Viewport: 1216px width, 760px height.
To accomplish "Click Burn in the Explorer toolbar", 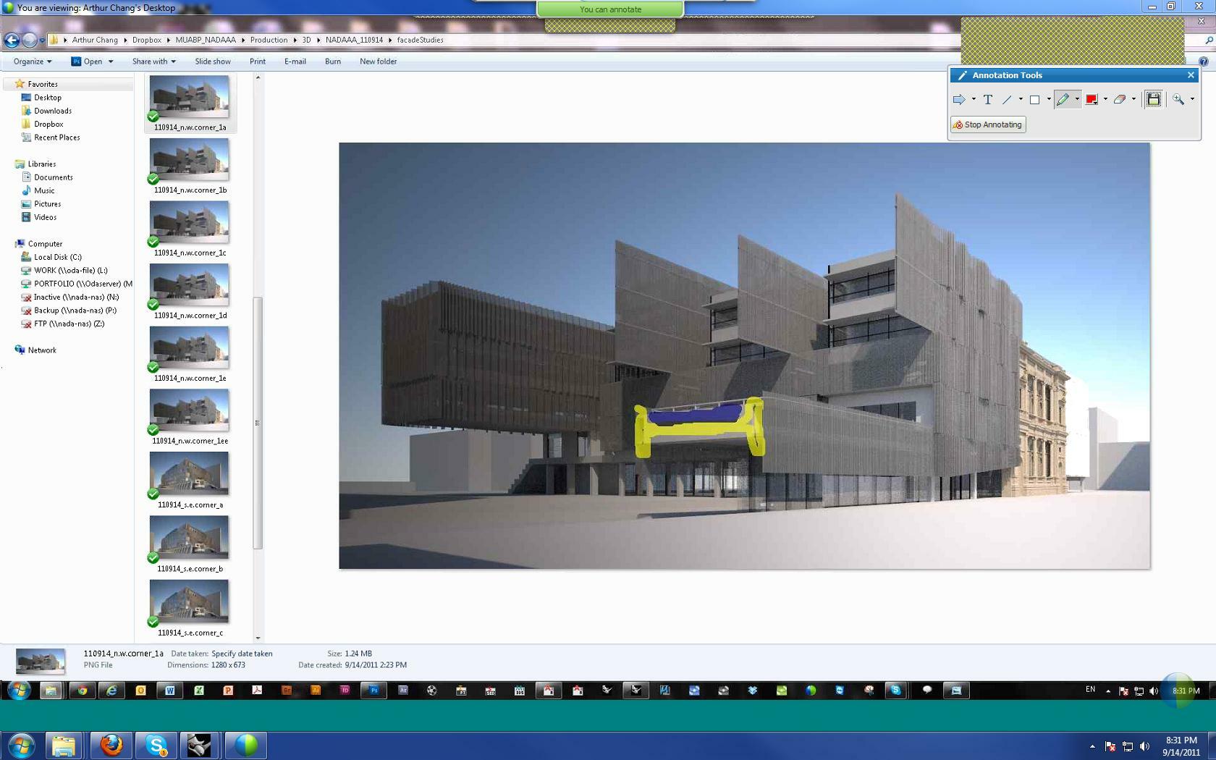I will tap(333, 62).
